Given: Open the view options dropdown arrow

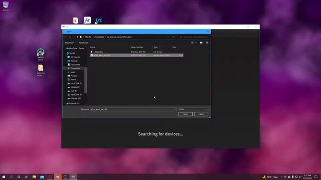Looking at the screenshot, I should pyautogui.click(x=196, y=42).
